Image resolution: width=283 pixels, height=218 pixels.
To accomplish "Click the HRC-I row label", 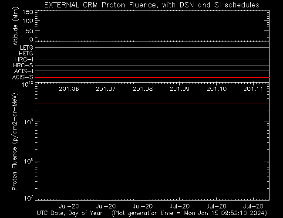I will (24, 59).
